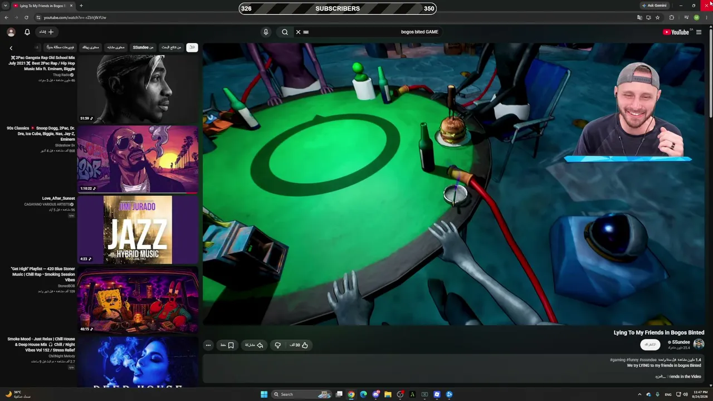The height and width of the screenshot is (401, 713).
Task: Click the create video plus button
Action: pyautogui.click(x=47, y=32)
